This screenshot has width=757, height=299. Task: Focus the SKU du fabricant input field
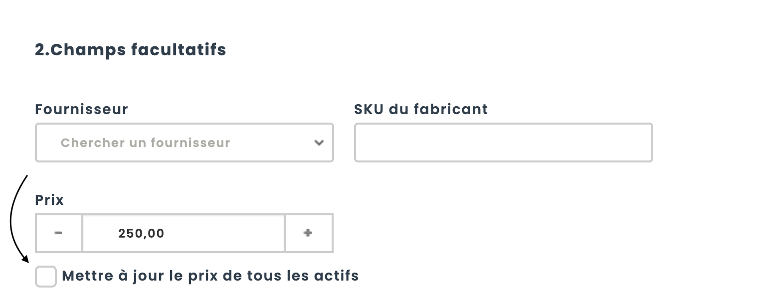(503, 143)
